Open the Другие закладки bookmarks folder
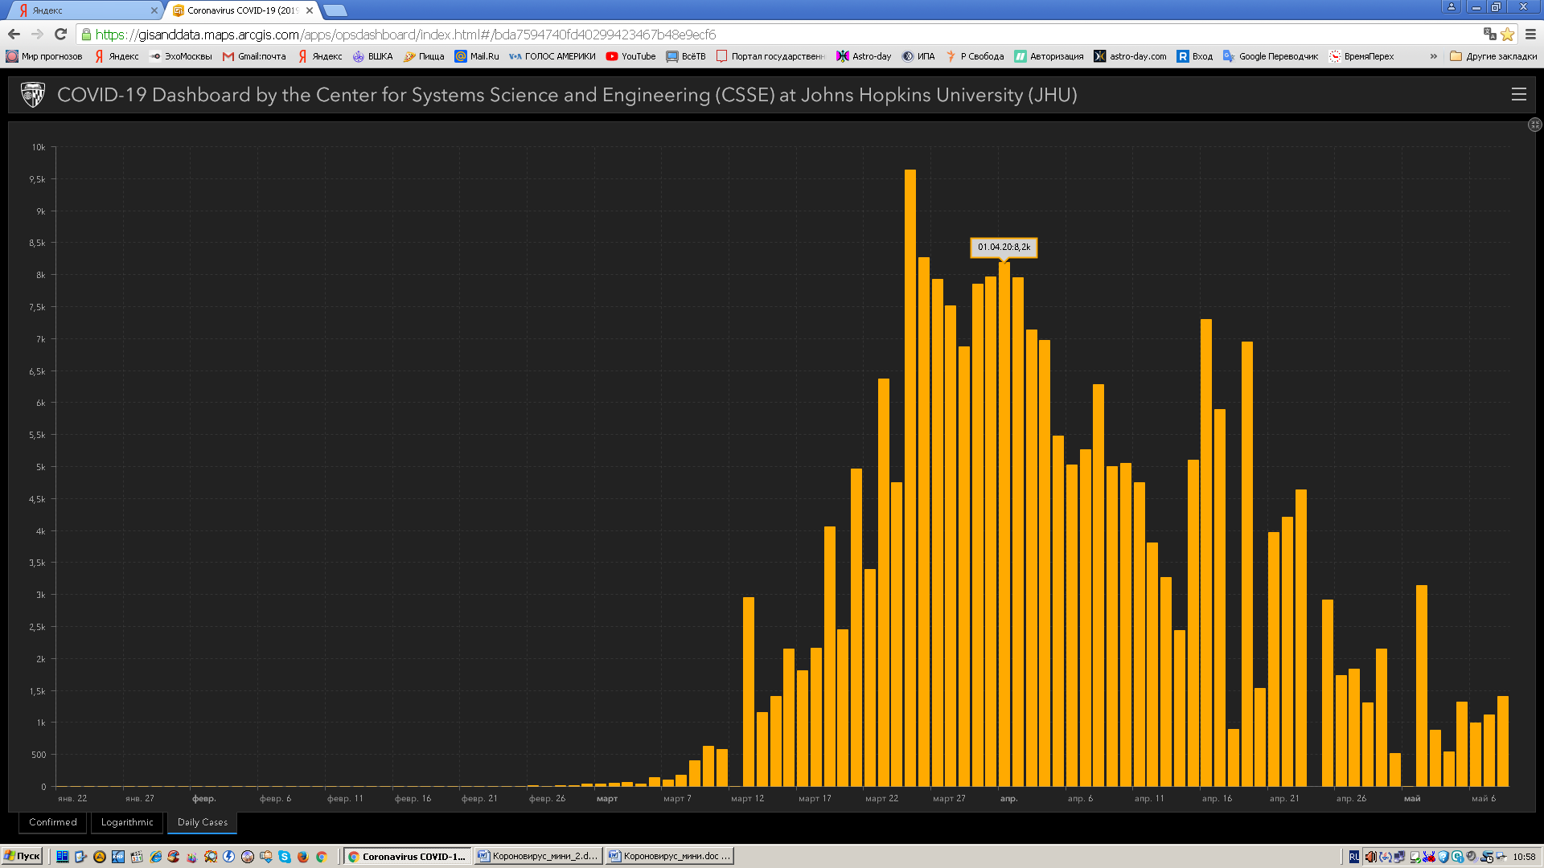The width and height of the screenshot is (1544, 868). point(1493,56)
